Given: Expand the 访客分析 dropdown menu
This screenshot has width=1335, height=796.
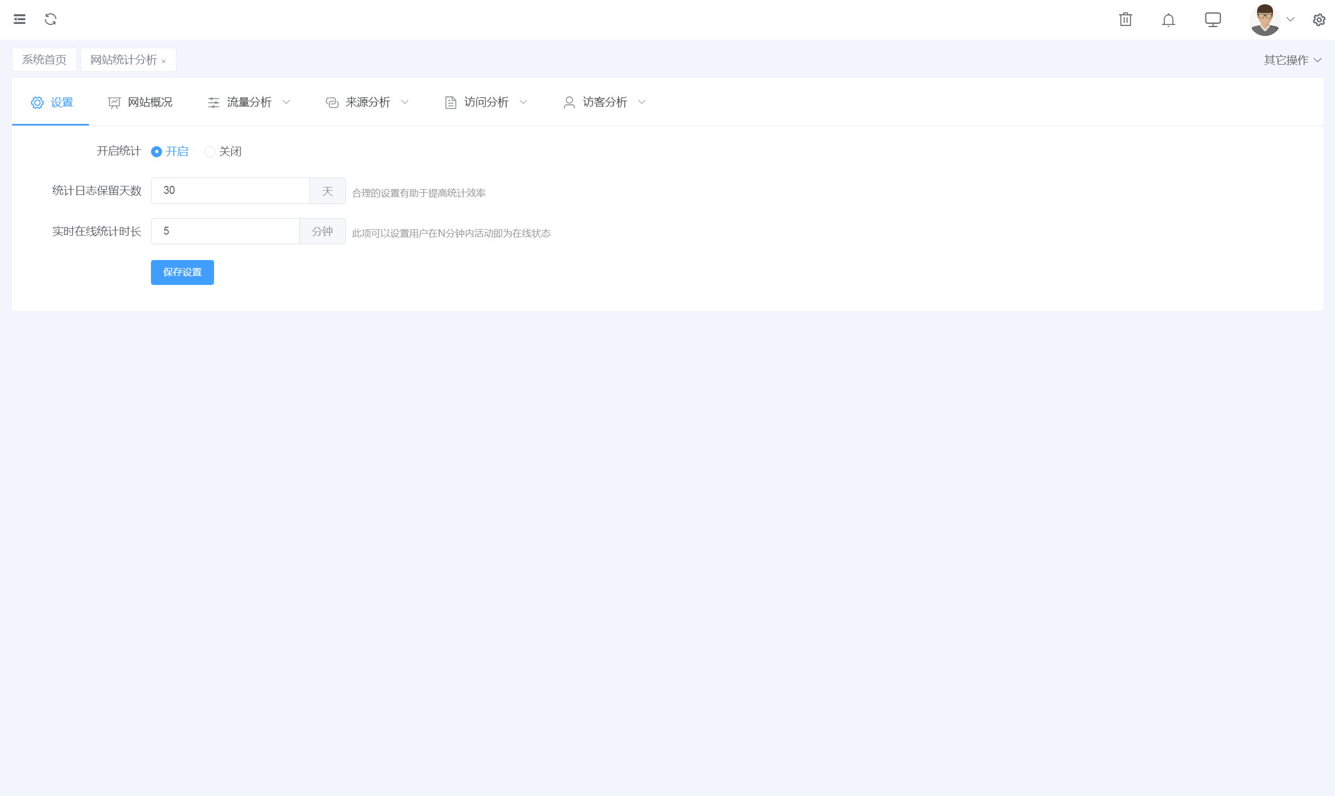Looking at the screenshot, I should click(x=604, y=102).
